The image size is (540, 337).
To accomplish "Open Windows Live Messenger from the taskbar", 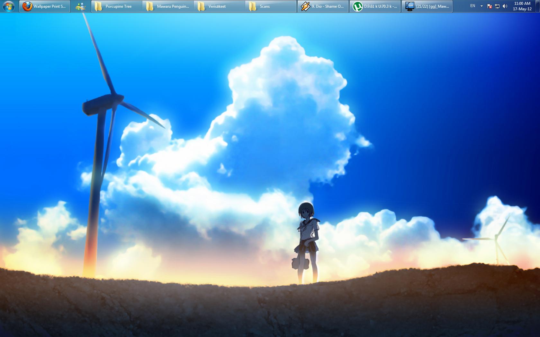I will coord(81,6).
